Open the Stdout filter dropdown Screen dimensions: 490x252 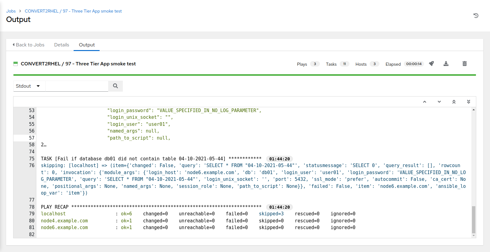pyautogui.click(x=29, y=86)
